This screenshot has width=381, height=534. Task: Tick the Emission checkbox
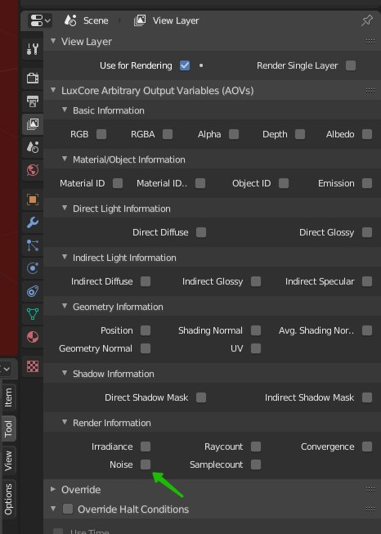tap(367, 183)
